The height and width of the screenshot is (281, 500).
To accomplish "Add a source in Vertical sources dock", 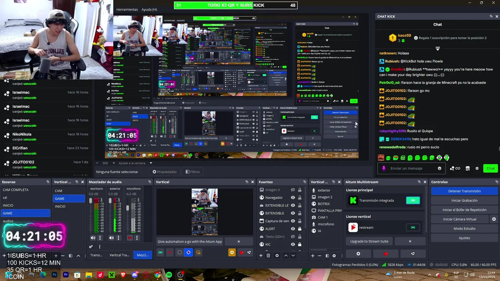I will click(x=312, y=256).
